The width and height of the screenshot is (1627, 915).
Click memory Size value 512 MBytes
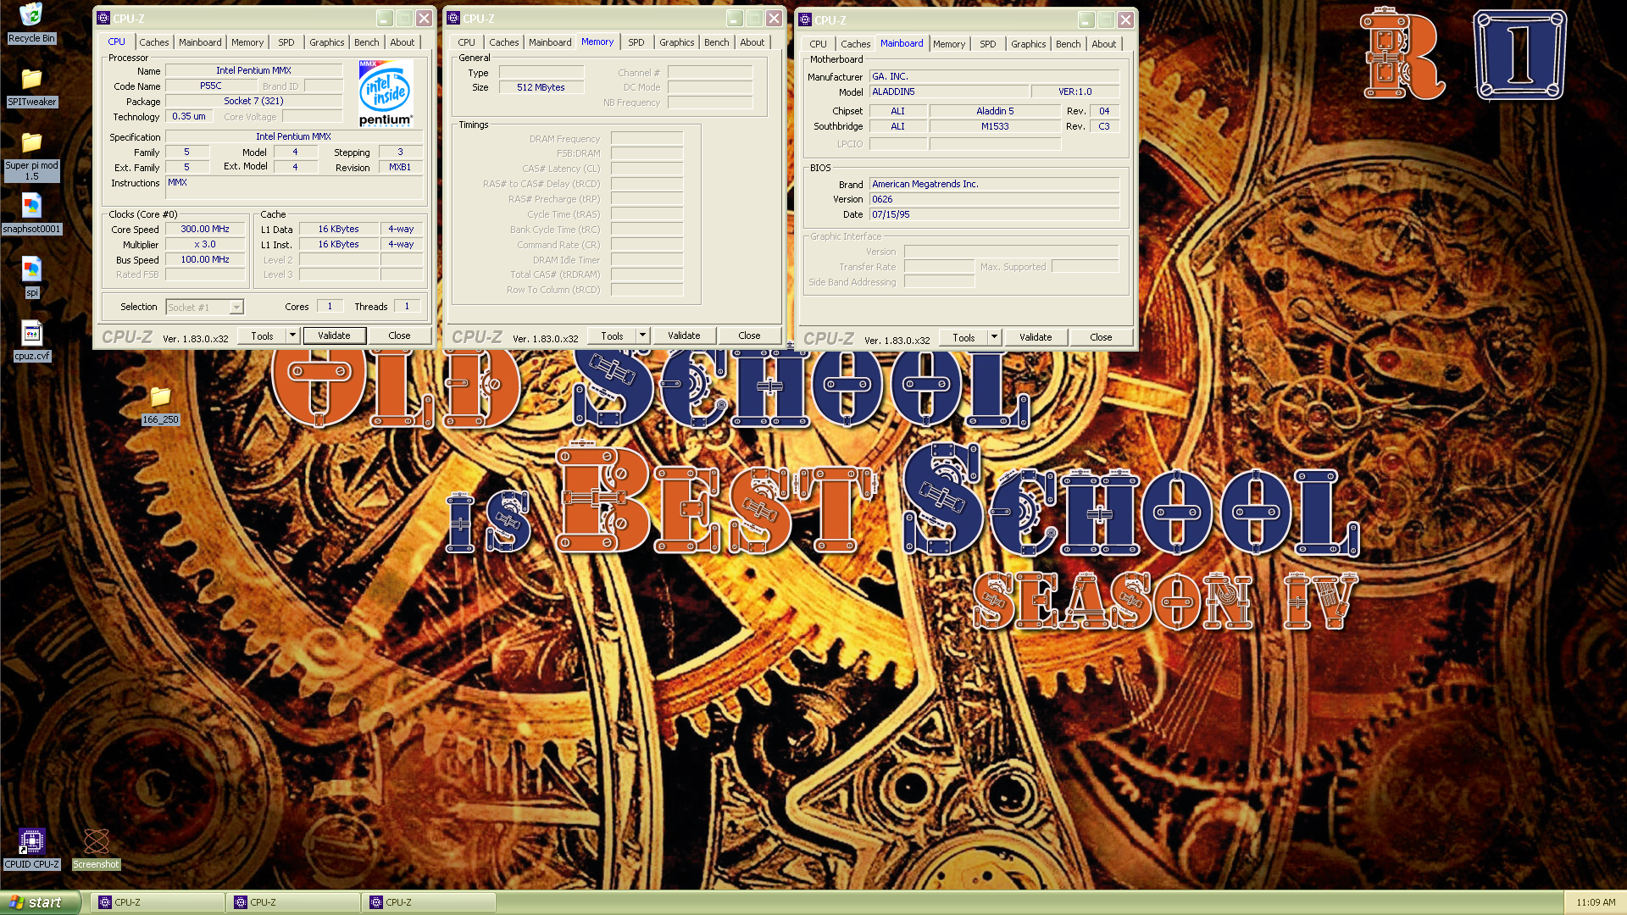541,87
